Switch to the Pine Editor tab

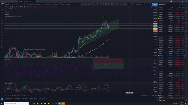tap(25, 99)
